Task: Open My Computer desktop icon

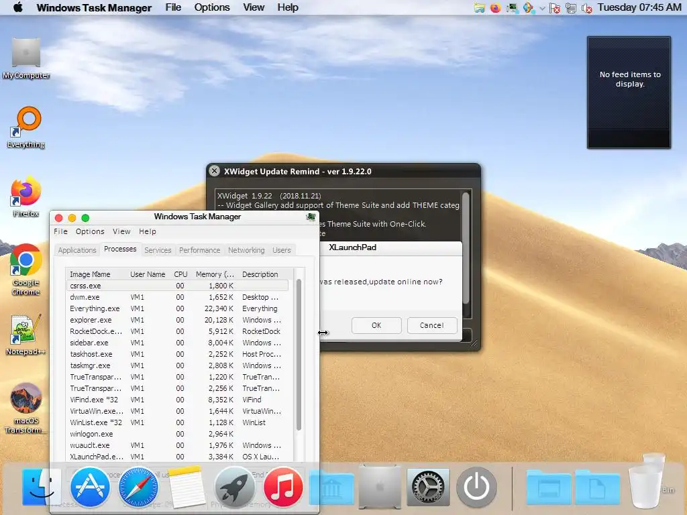Action: coord(26,58)
